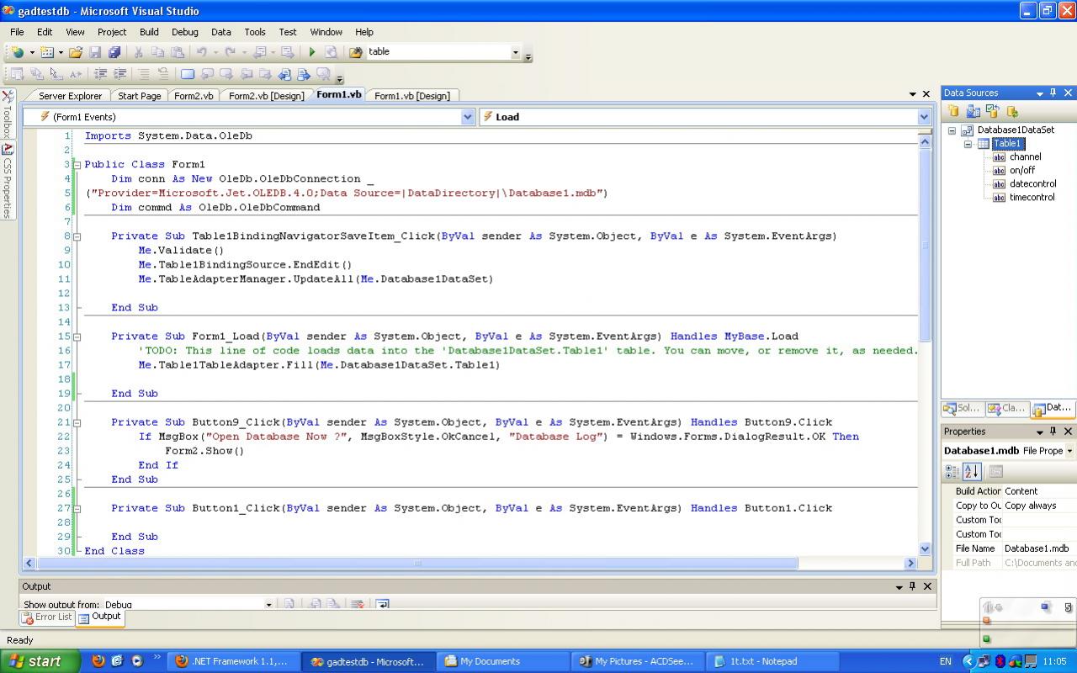
Task: Configure DataSet with Wizard icon
Action: 993,111
